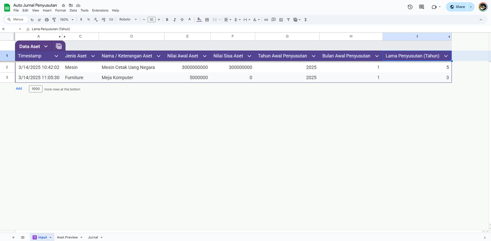Viewport: 491px width, 241px height.
Task: Open the name box dropdown arrow
Action: [x=20, y=29]
